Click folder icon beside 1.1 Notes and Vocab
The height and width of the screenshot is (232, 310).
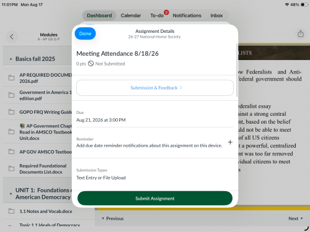[x=12, y=211]
